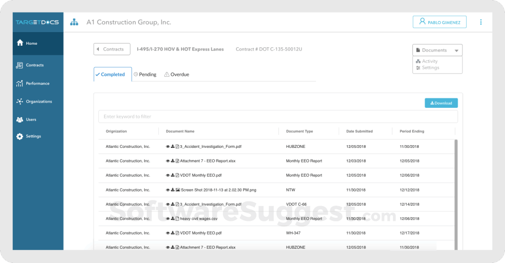Select the Organizations sidebar icon
The image size is (505, 263).
tap(20, 102)
